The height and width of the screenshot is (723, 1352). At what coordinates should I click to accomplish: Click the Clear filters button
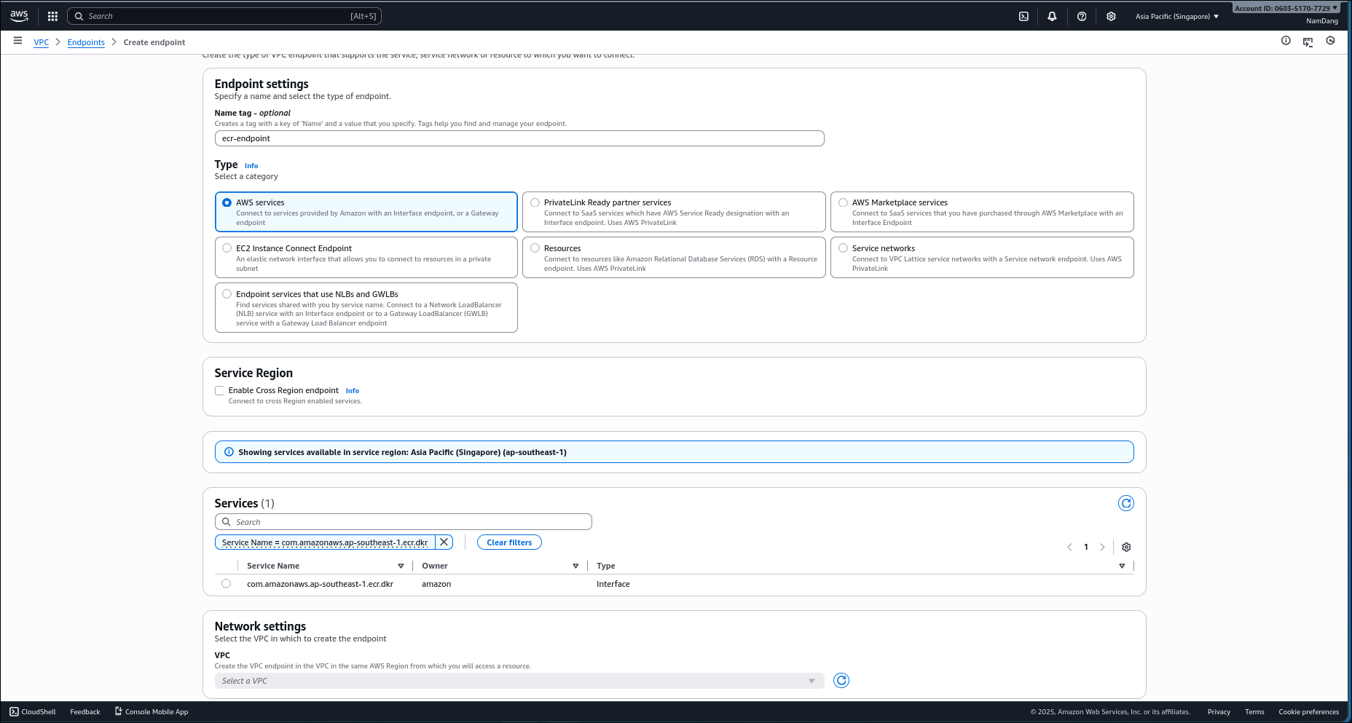(x=509, y=542)
